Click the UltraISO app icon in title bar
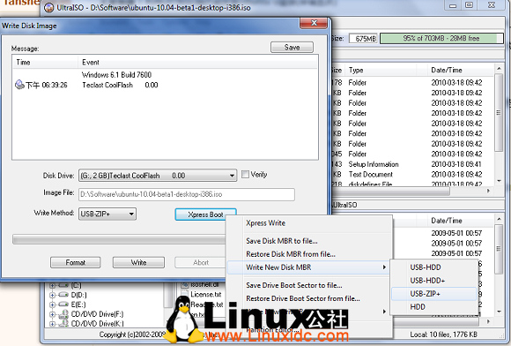Screen dimensions: 511x346 (48, 7)
